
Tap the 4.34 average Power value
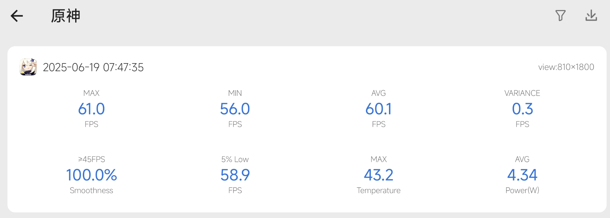pos(522,175)
